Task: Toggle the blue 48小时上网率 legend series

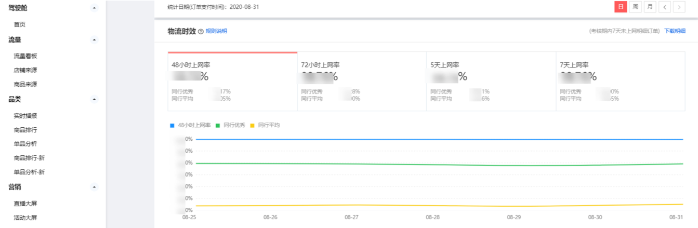Action: click(x=190, y=125)
